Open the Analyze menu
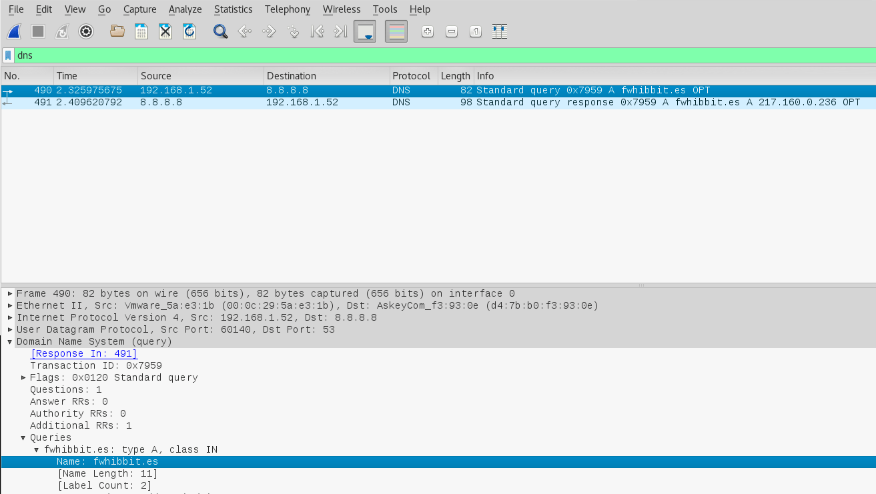The height and width of the screenshot is (494, 876). (185, 9)
